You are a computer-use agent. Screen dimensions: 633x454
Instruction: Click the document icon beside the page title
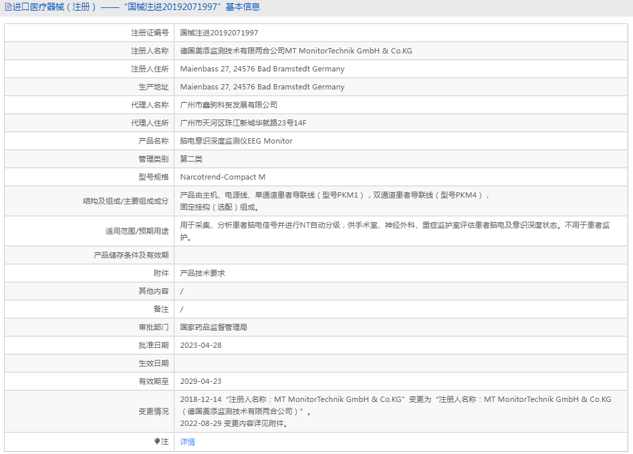(8, 7)
